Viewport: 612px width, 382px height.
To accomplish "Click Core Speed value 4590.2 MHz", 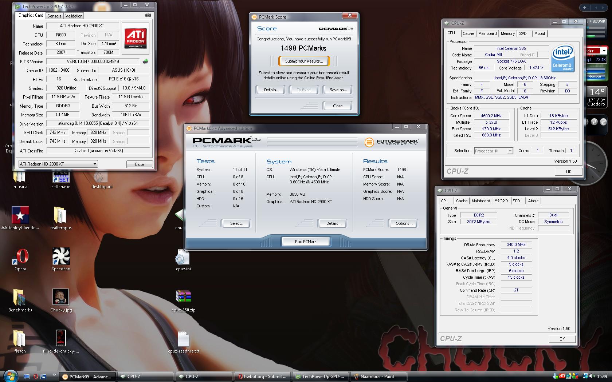I will click(x=491, y=116).
